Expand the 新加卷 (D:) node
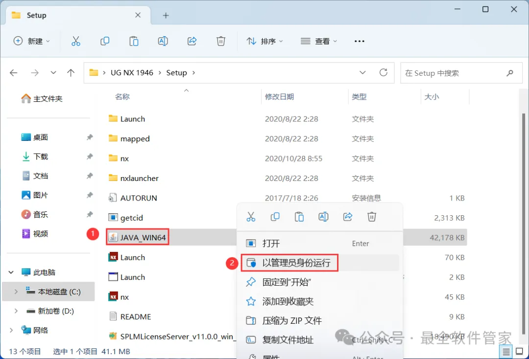This screenshot has height=359, width=529. pyautogui.click(x=16, y=311)
